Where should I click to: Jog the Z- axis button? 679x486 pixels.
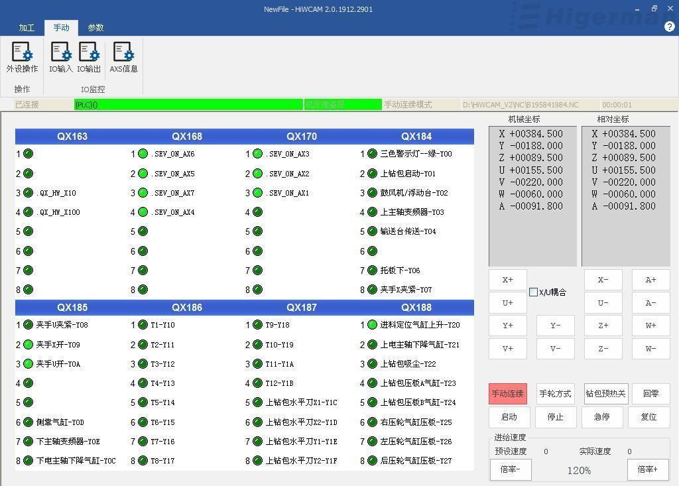(603, 348)
